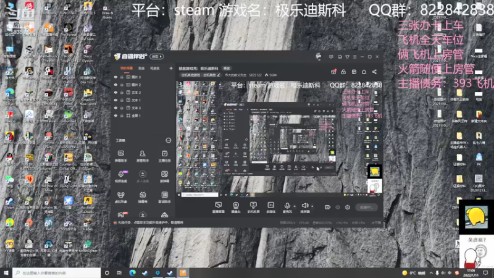This screenshot has height=278, width=494.
Task: Open the Disco Elysium desktop shortcut
Action: click(x=88, y=53)
